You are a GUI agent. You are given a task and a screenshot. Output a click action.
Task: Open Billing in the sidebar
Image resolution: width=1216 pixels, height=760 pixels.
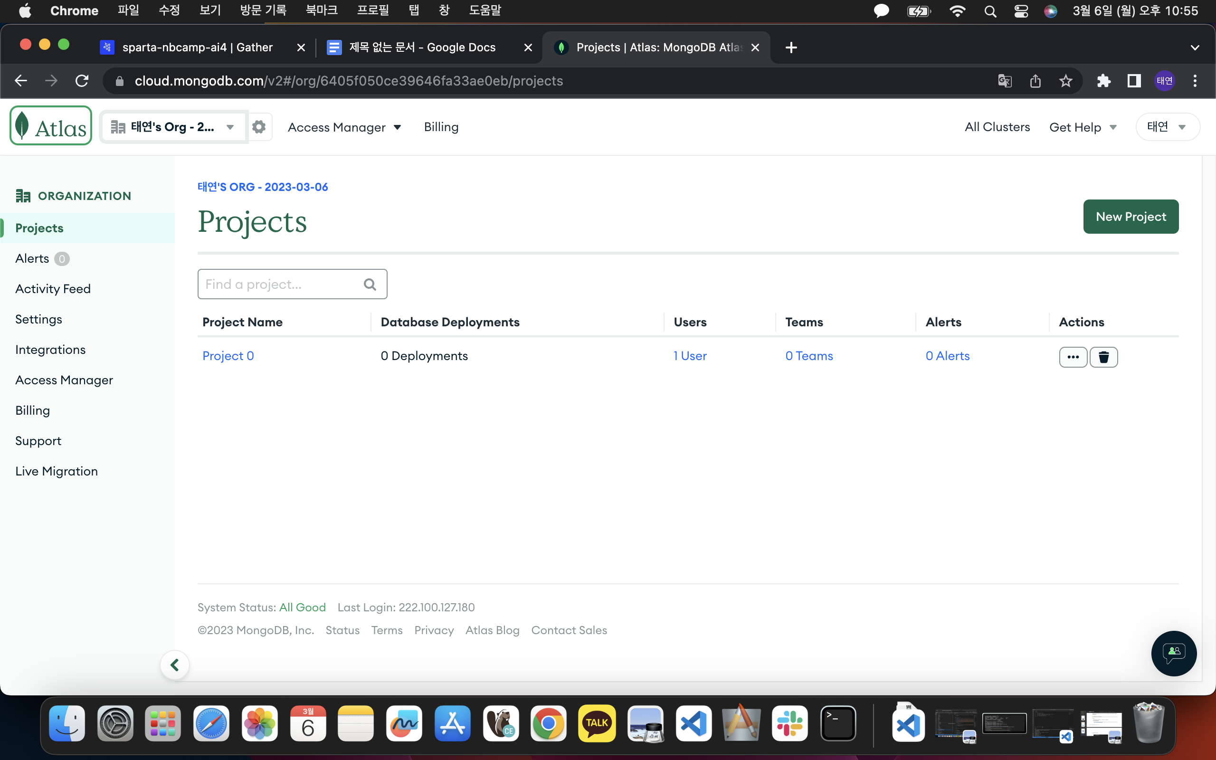33,411
